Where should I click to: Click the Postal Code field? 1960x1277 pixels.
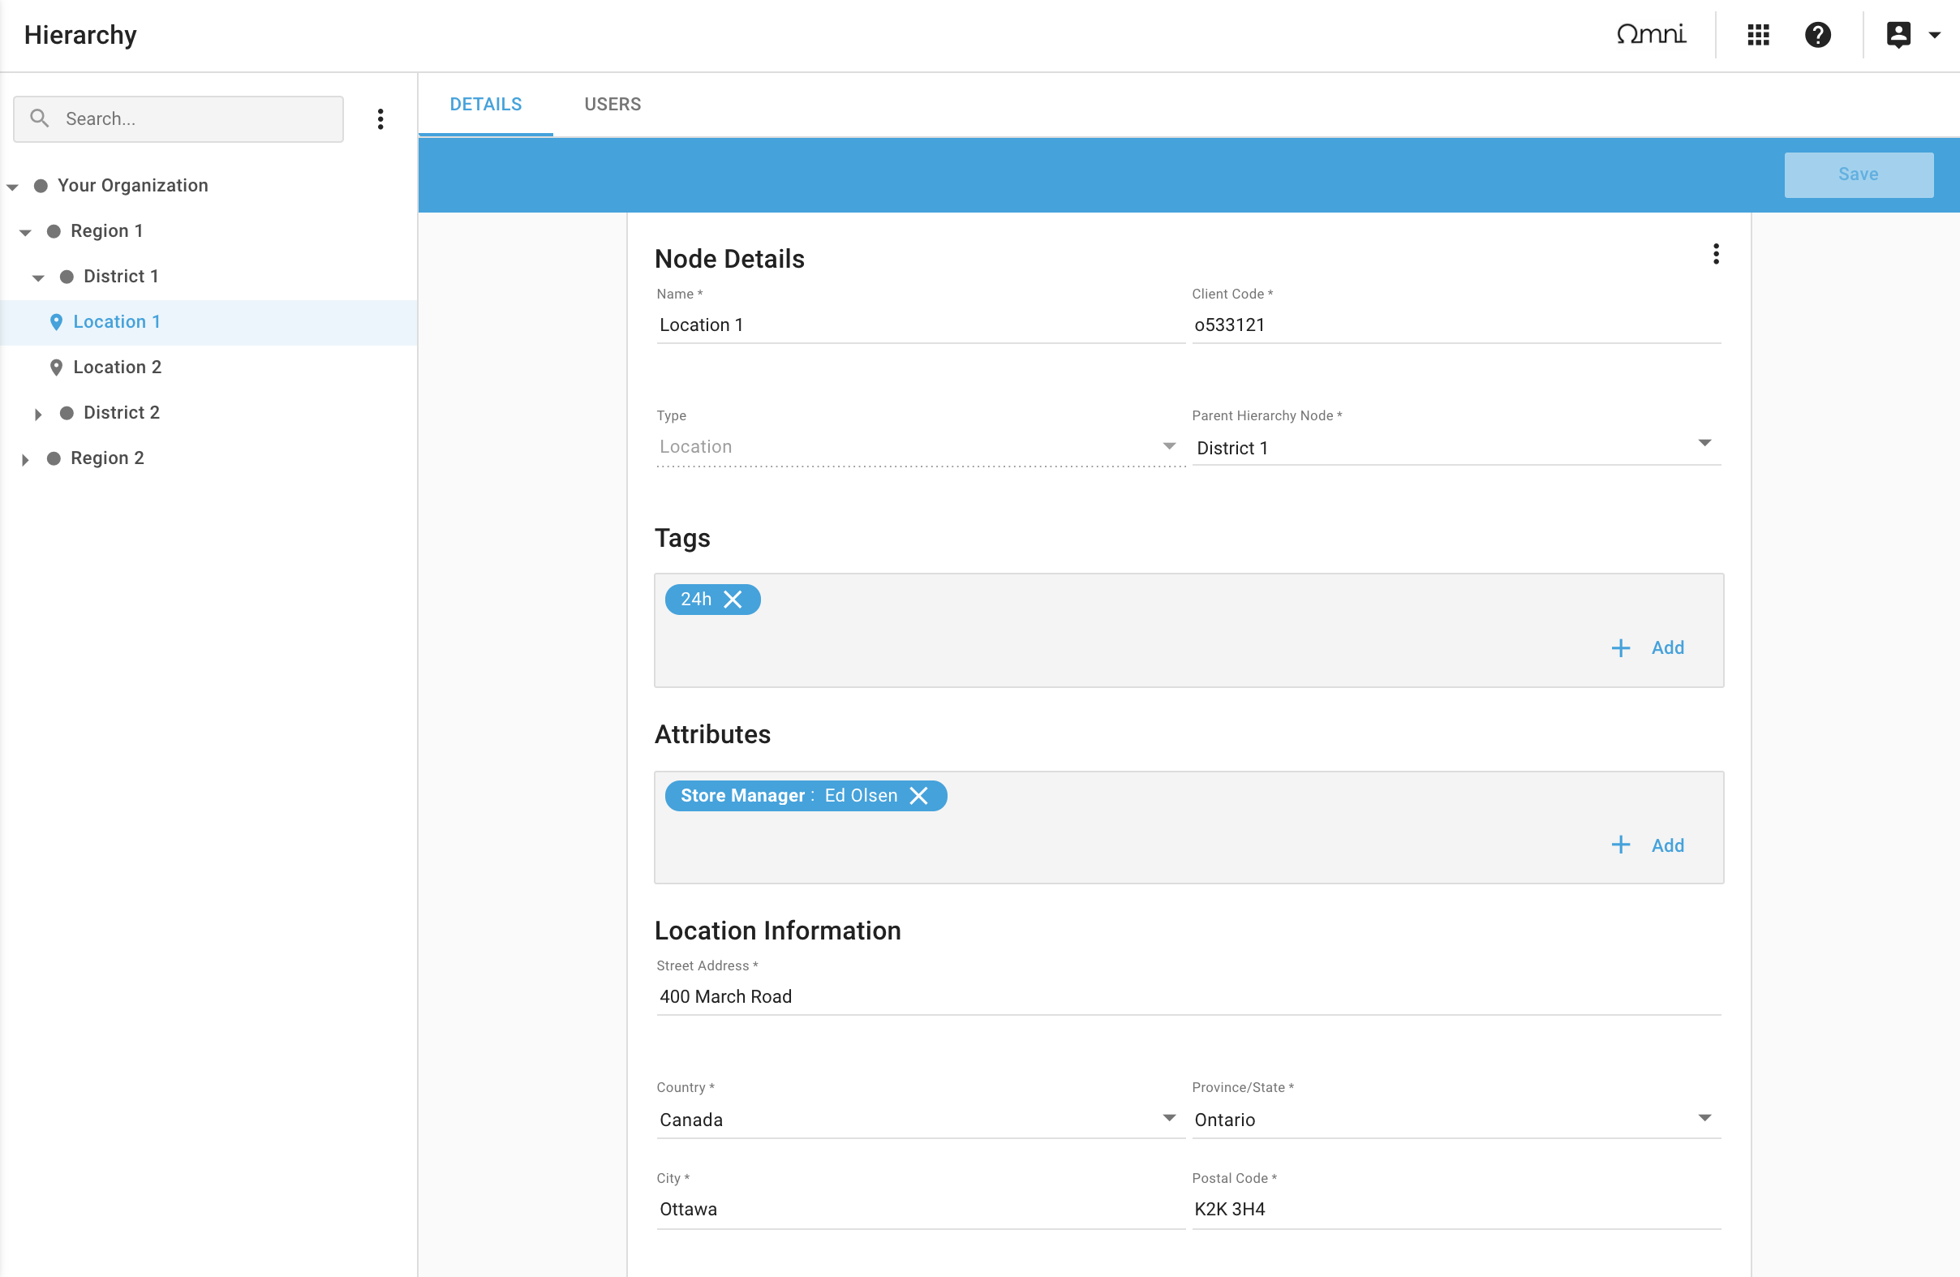1456,1210
